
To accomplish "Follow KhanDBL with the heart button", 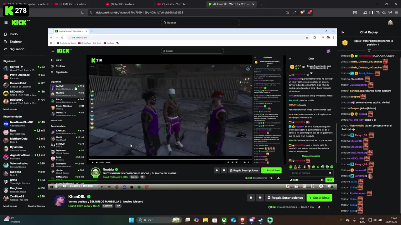I will pos(260,198).
